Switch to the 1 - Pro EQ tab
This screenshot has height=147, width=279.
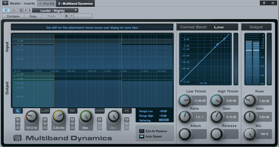[47, 3]
